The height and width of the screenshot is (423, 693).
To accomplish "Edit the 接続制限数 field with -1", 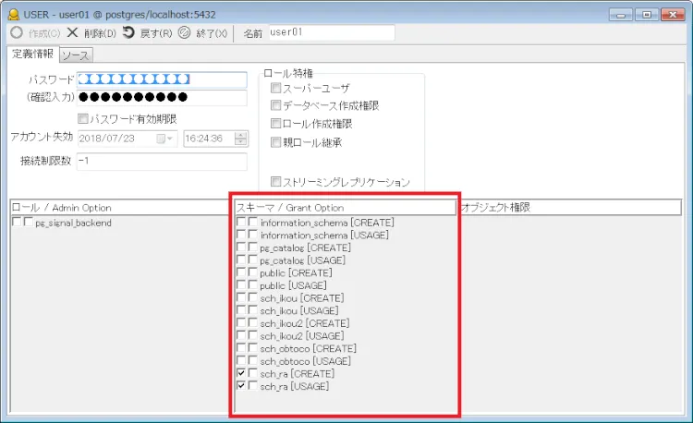I will pos(162,161).
